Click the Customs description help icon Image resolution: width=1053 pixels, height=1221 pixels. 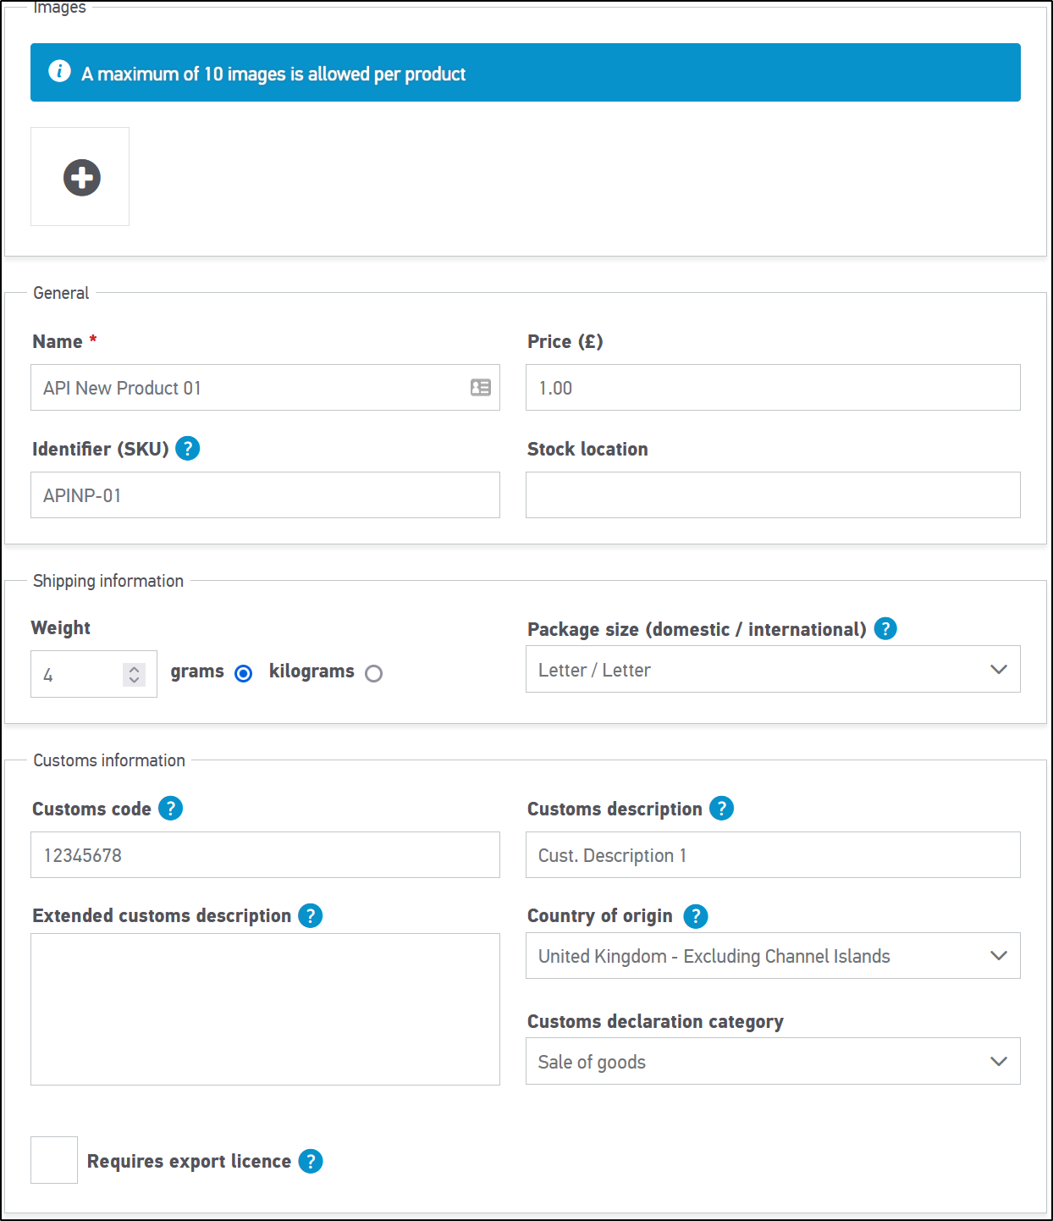(721, 809)
